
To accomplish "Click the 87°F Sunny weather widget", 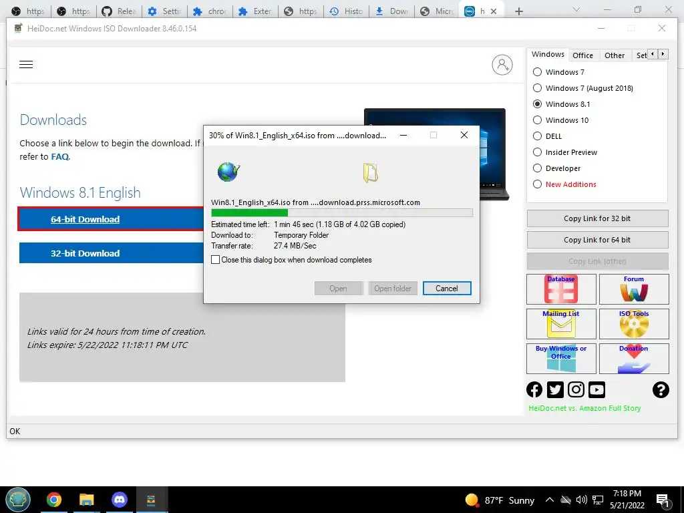I will 500,500.
